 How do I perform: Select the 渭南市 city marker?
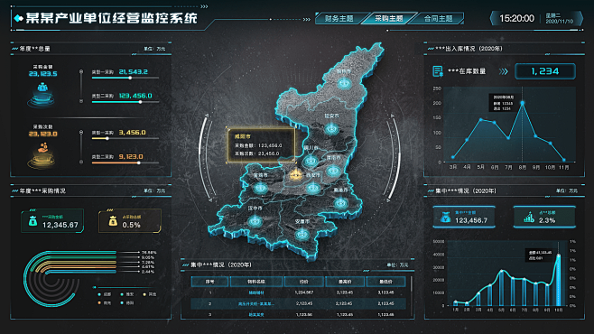(333, 171)
